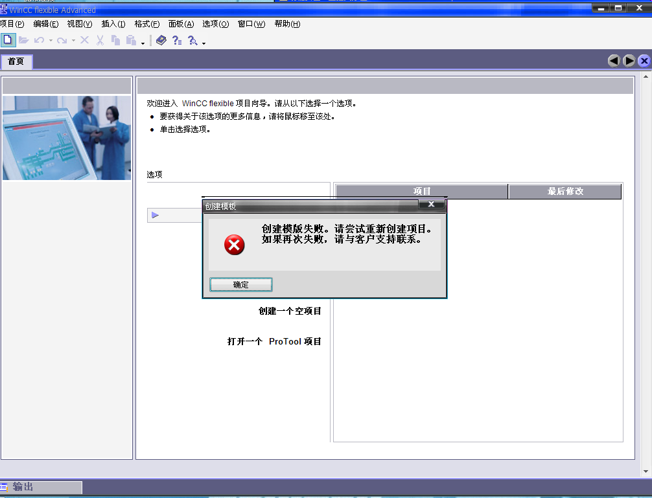
Task: Select 打开一个 ProTool 项目 option
Action: tap(274, 341)
